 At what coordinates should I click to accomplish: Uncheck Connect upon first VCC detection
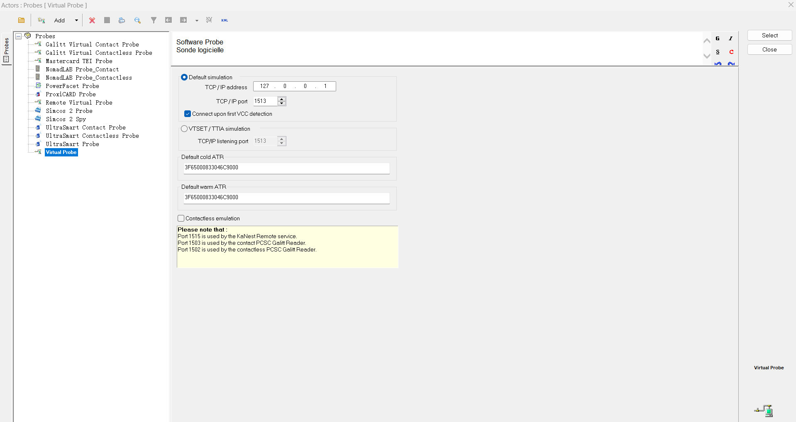(188, 114)
